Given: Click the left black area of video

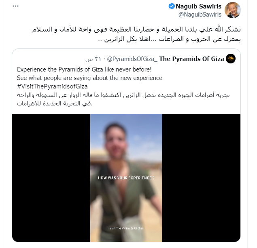Looking at the screenshot, I should (51, 178).
